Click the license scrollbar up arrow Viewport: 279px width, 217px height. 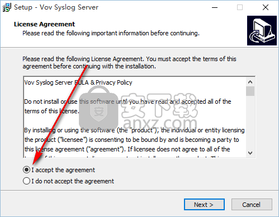(250, 82)
